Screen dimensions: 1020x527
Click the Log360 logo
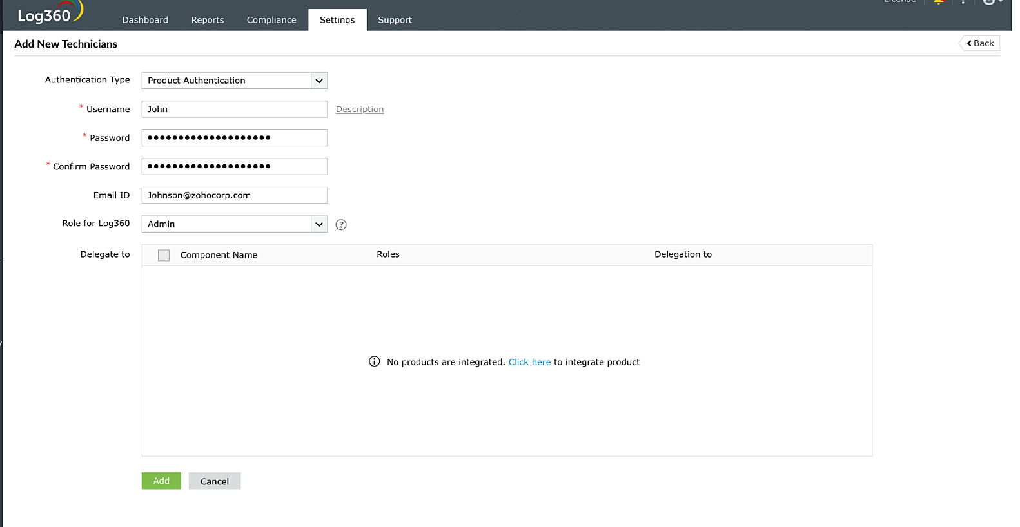click(50, 13)
